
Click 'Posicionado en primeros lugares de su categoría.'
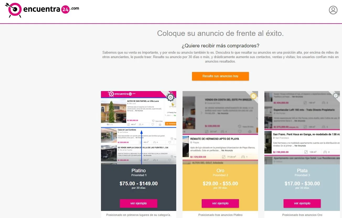[x=138, y=215]
